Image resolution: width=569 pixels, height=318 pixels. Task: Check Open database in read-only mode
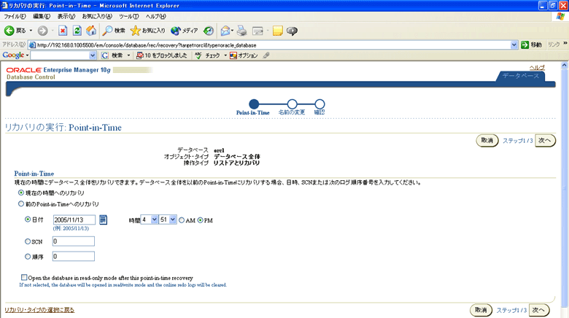tap(24, 277)
